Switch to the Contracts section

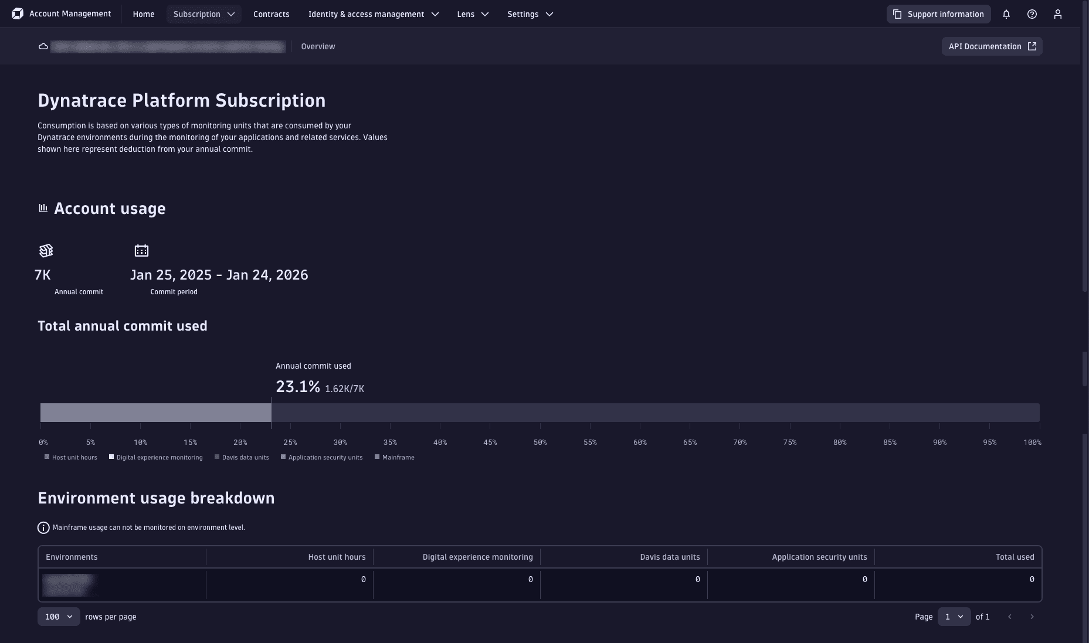[271, 14]
